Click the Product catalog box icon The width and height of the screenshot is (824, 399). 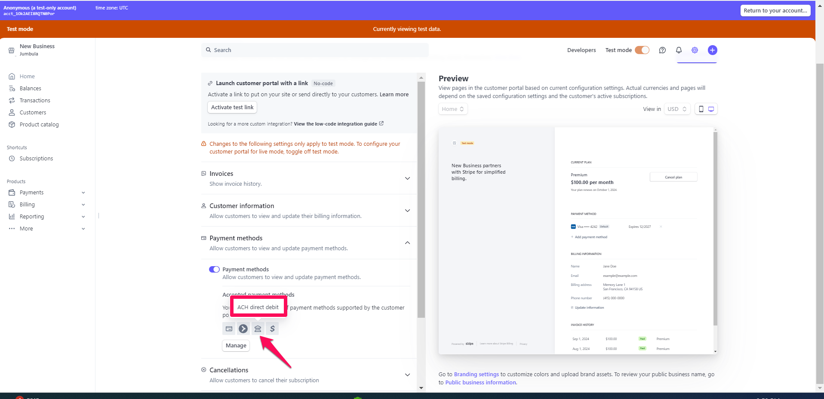point(12,124)
